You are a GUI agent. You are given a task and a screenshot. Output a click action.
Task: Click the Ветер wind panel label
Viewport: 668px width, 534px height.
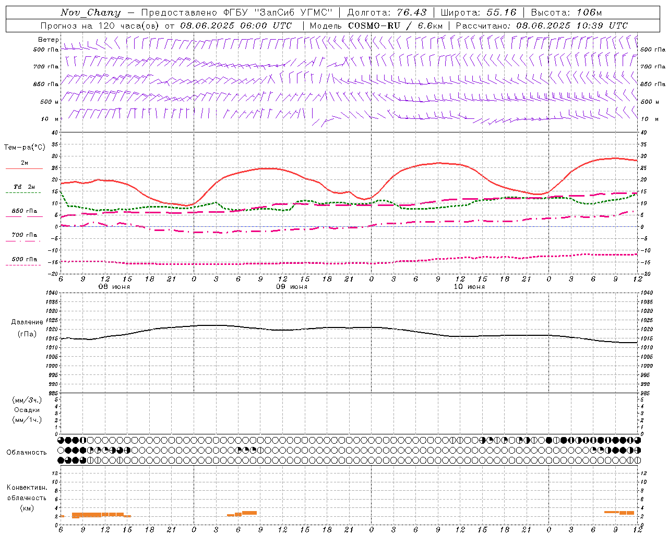48,40
